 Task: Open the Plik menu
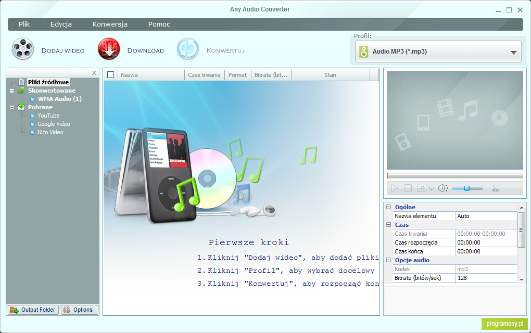click(x=24, y=24)
